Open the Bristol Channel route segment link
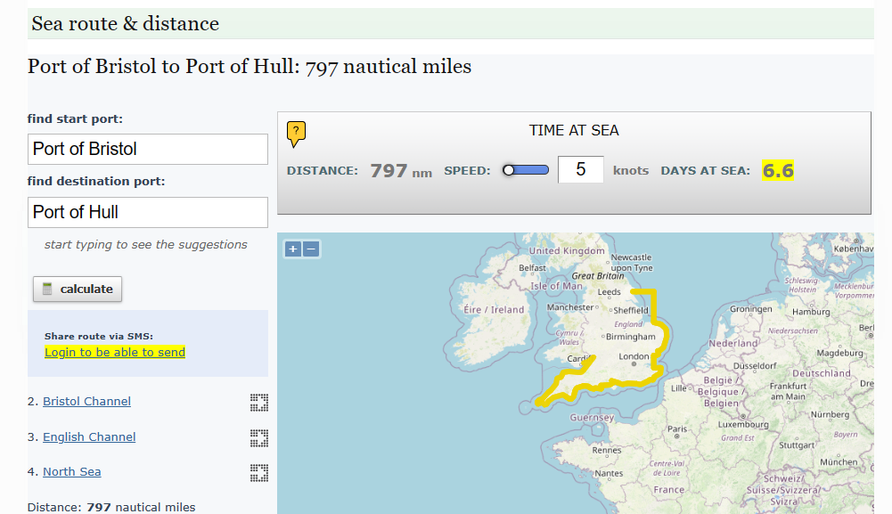The image size is (892, 514). (86, 401)
